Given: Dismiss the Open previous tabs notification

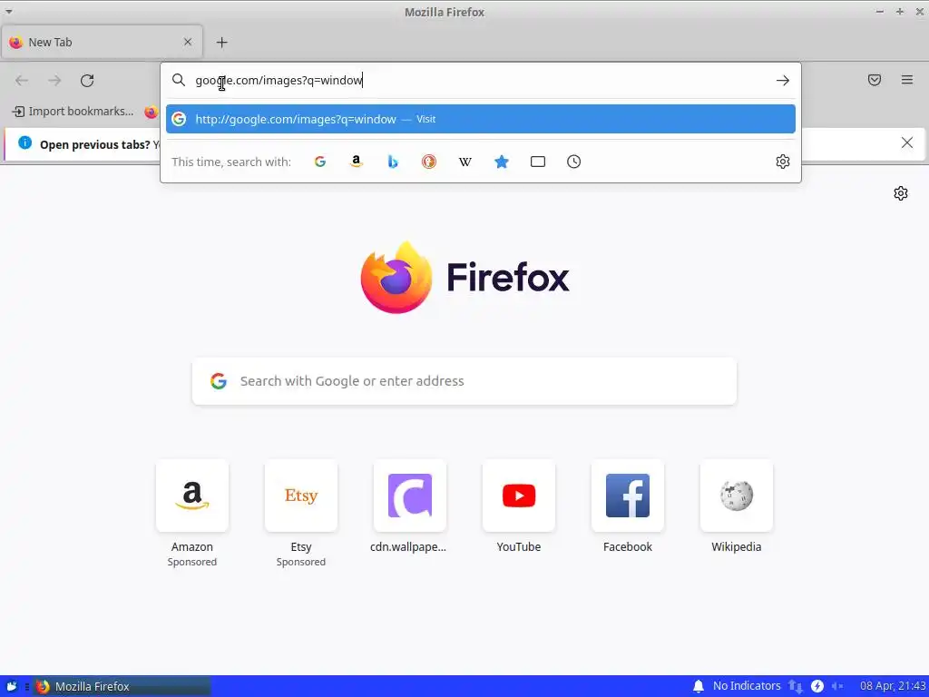Looking at the screenshot, I should click(x=906, y=142).
